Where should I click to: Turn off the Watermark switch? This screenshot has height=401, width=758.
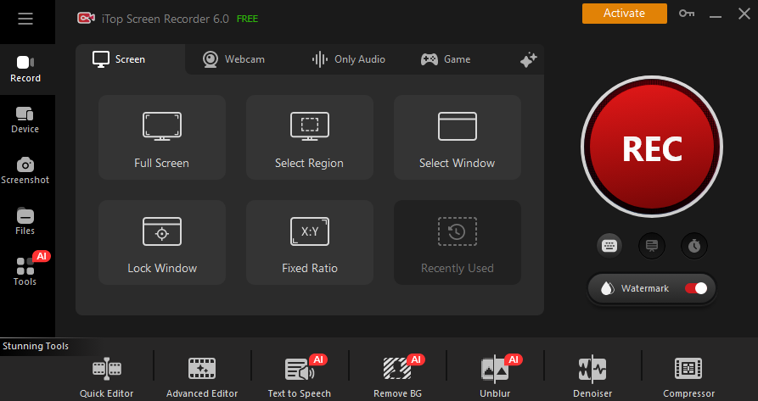(695, 288)
